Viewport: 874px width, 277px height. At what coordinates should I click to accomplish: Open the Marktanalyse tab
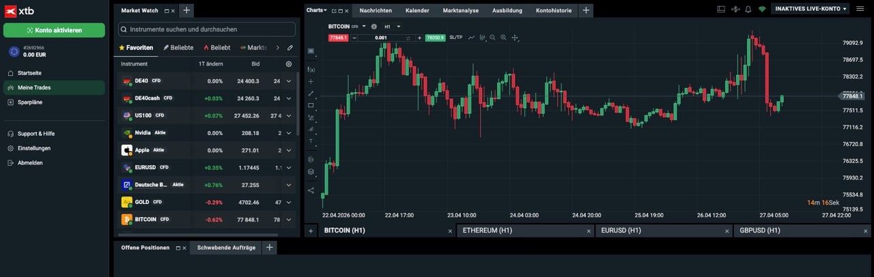coord(460,10)
